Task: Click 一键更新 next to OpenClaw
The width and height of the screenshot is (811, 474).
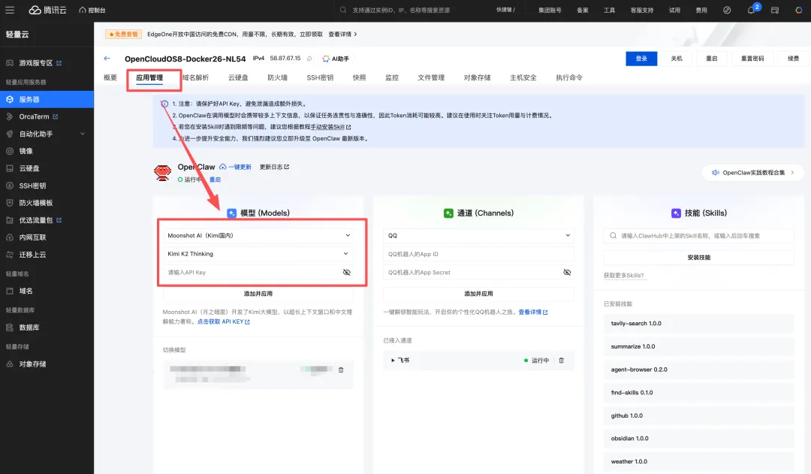Action: 235,168
